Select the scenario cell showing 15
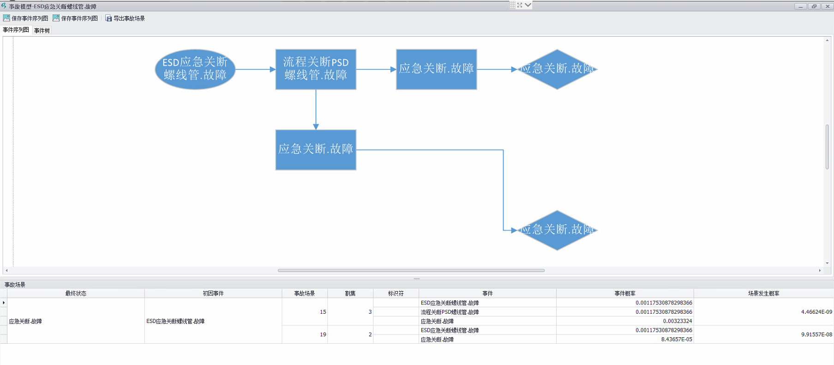Image resolution: width=834 pixels, height=365 pixels. coord(305,312)
